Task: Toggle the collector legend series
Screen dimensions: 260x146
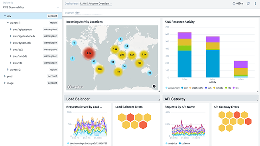Action: [185, 143]
